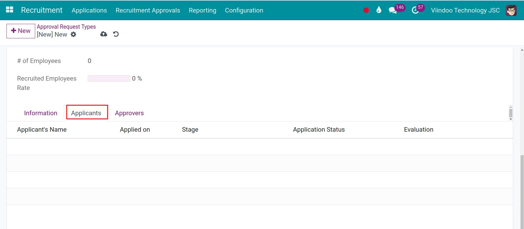Open the Recruitment Approvals menu

click(x=148, y=10)
